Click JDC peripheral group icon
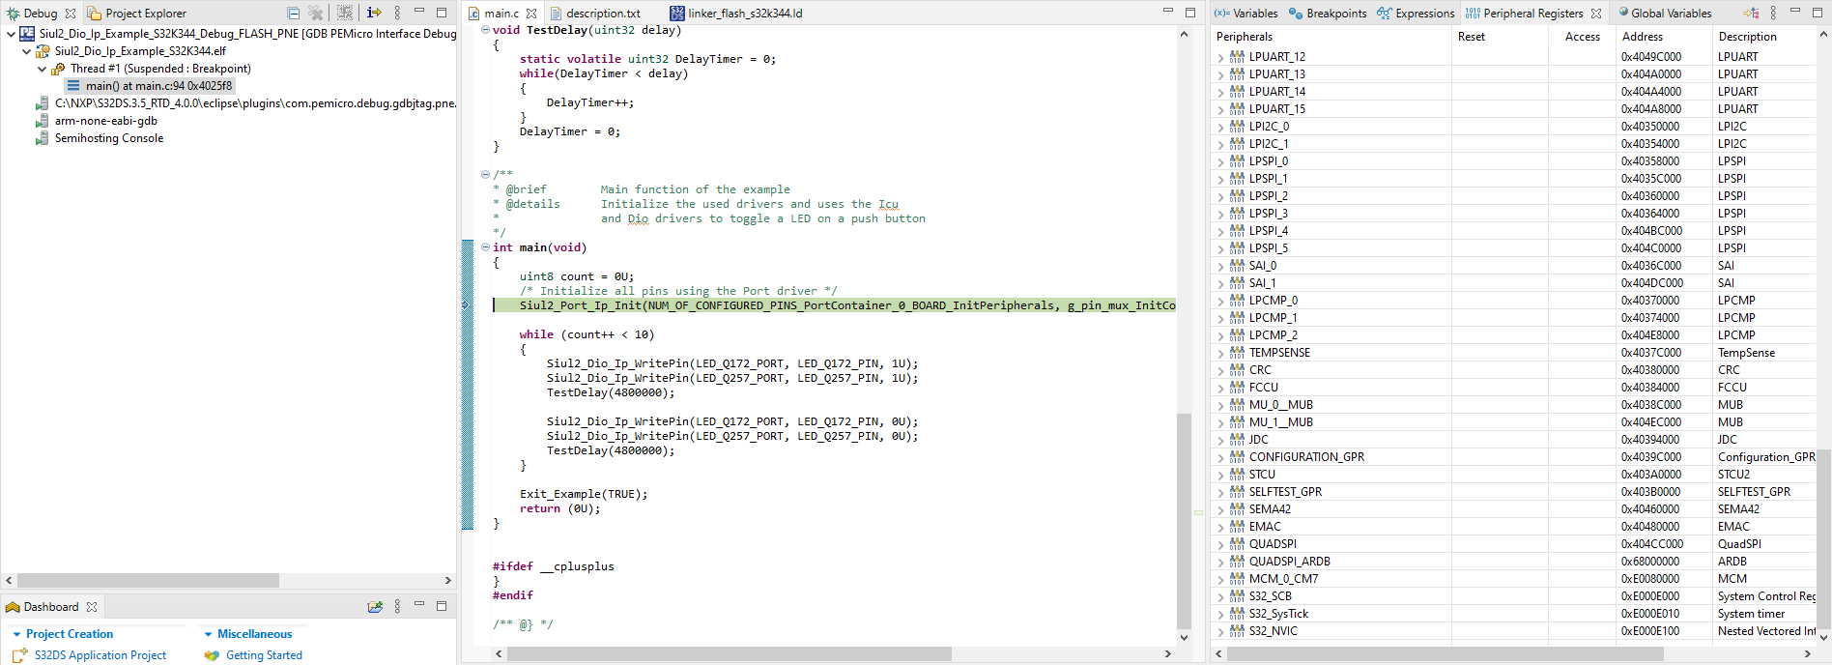The image size is (1832, 665). click(1237, 440)
